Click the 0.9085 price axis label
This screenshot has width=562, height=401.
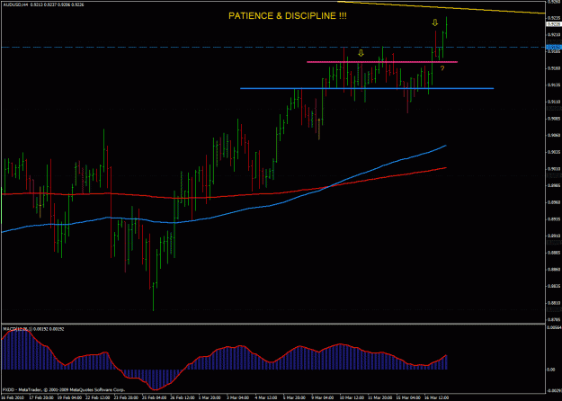pyautogui.click(x=554, y=119)
